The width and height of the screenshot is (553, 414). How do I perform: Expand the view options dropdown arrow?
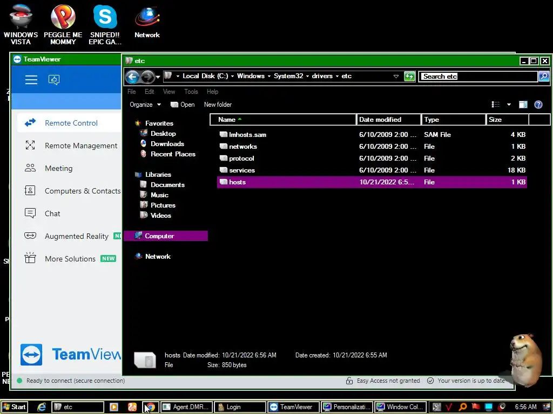[x=509, y=105]
